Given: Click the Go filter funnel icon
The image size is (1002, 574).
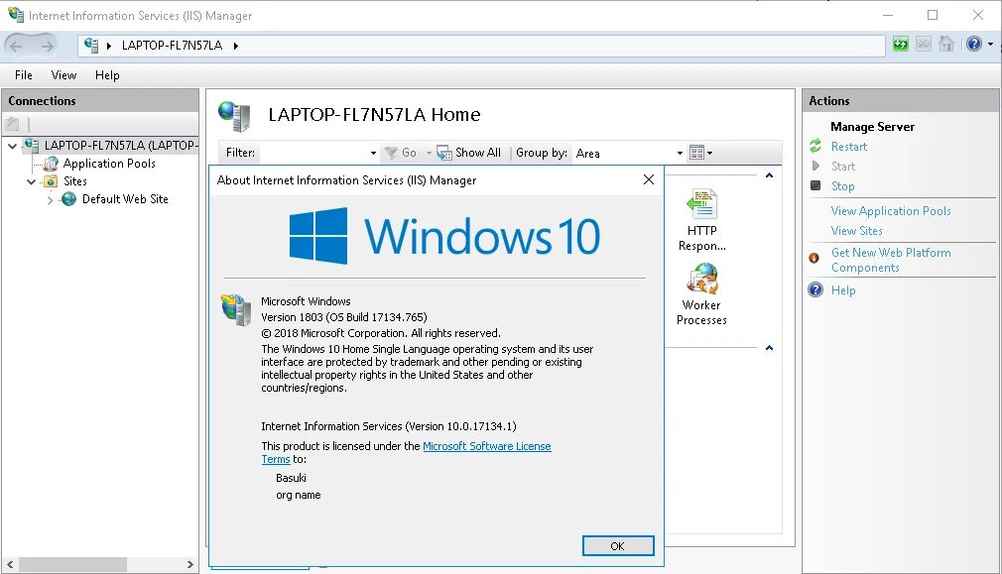Looking at the screenshot, I should click(391, 154).
